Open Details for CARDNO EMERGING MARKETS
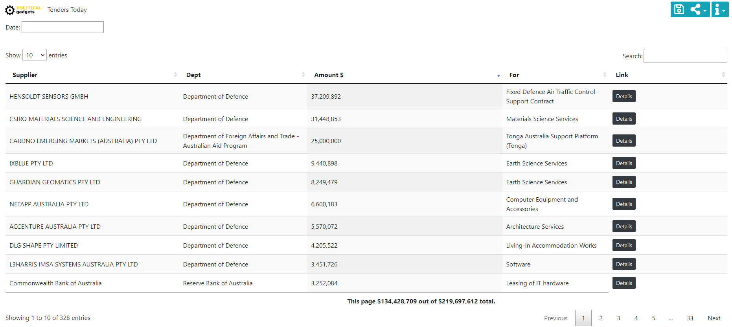732x327 pixels. [x=624, y=141]
